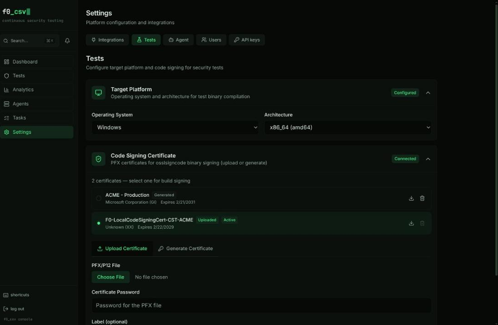
Task: Select the Tests settings tab
Action: click(x=146, y=40)
